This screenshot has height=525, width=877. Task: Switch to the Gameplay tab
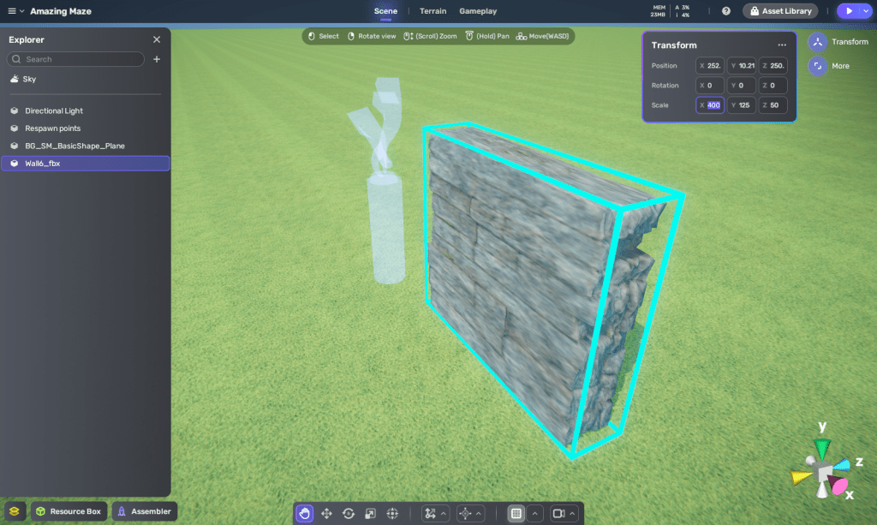tap(478, 11)
